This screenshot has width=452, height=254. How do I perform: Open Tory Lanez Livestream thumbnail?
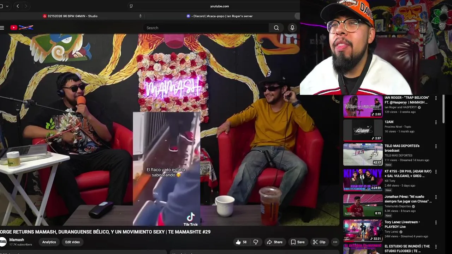point(363,231)
